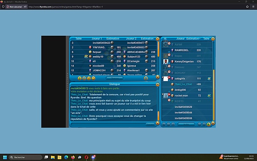Toggle the small checkbox under KennyDnigerian's avatar

pos(169,63)
